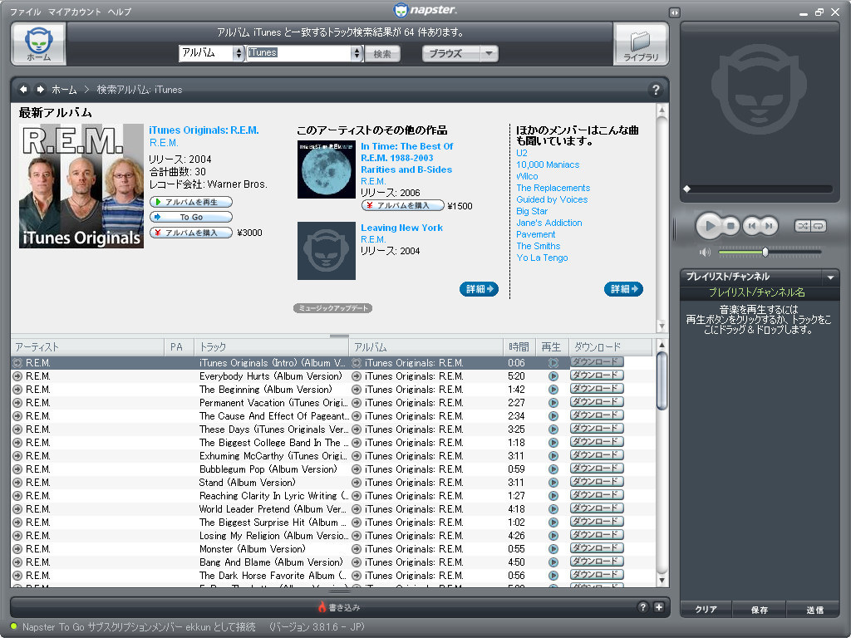The width and height of the screenshot is (851, 638).
Task: Download the Everybody Hurts track
Action: tap(597, 375)
